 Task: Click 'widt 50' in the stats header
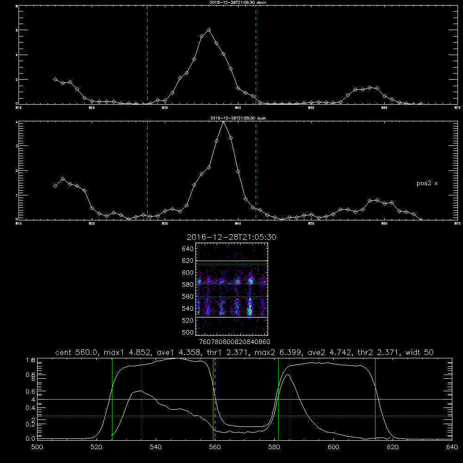(x=419, y=352)
